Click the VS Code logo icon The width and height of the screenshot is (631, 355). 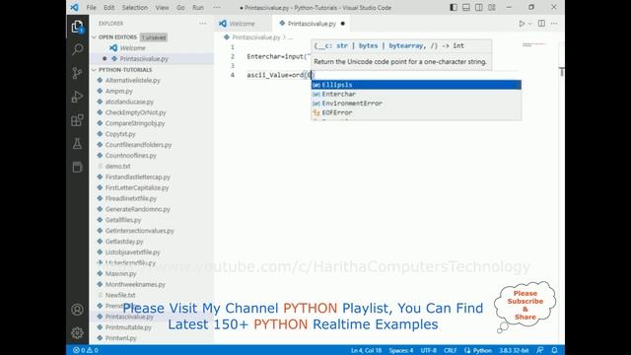(x=75, y=7)
